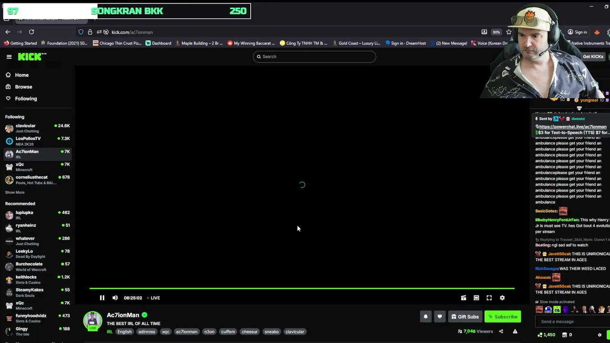
Task: Follow with the heart button
Action: coord(439,317)
